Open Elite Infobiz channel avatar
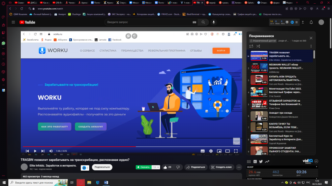The height and width of the screenshot is (186, 332). tap(24, 167)
